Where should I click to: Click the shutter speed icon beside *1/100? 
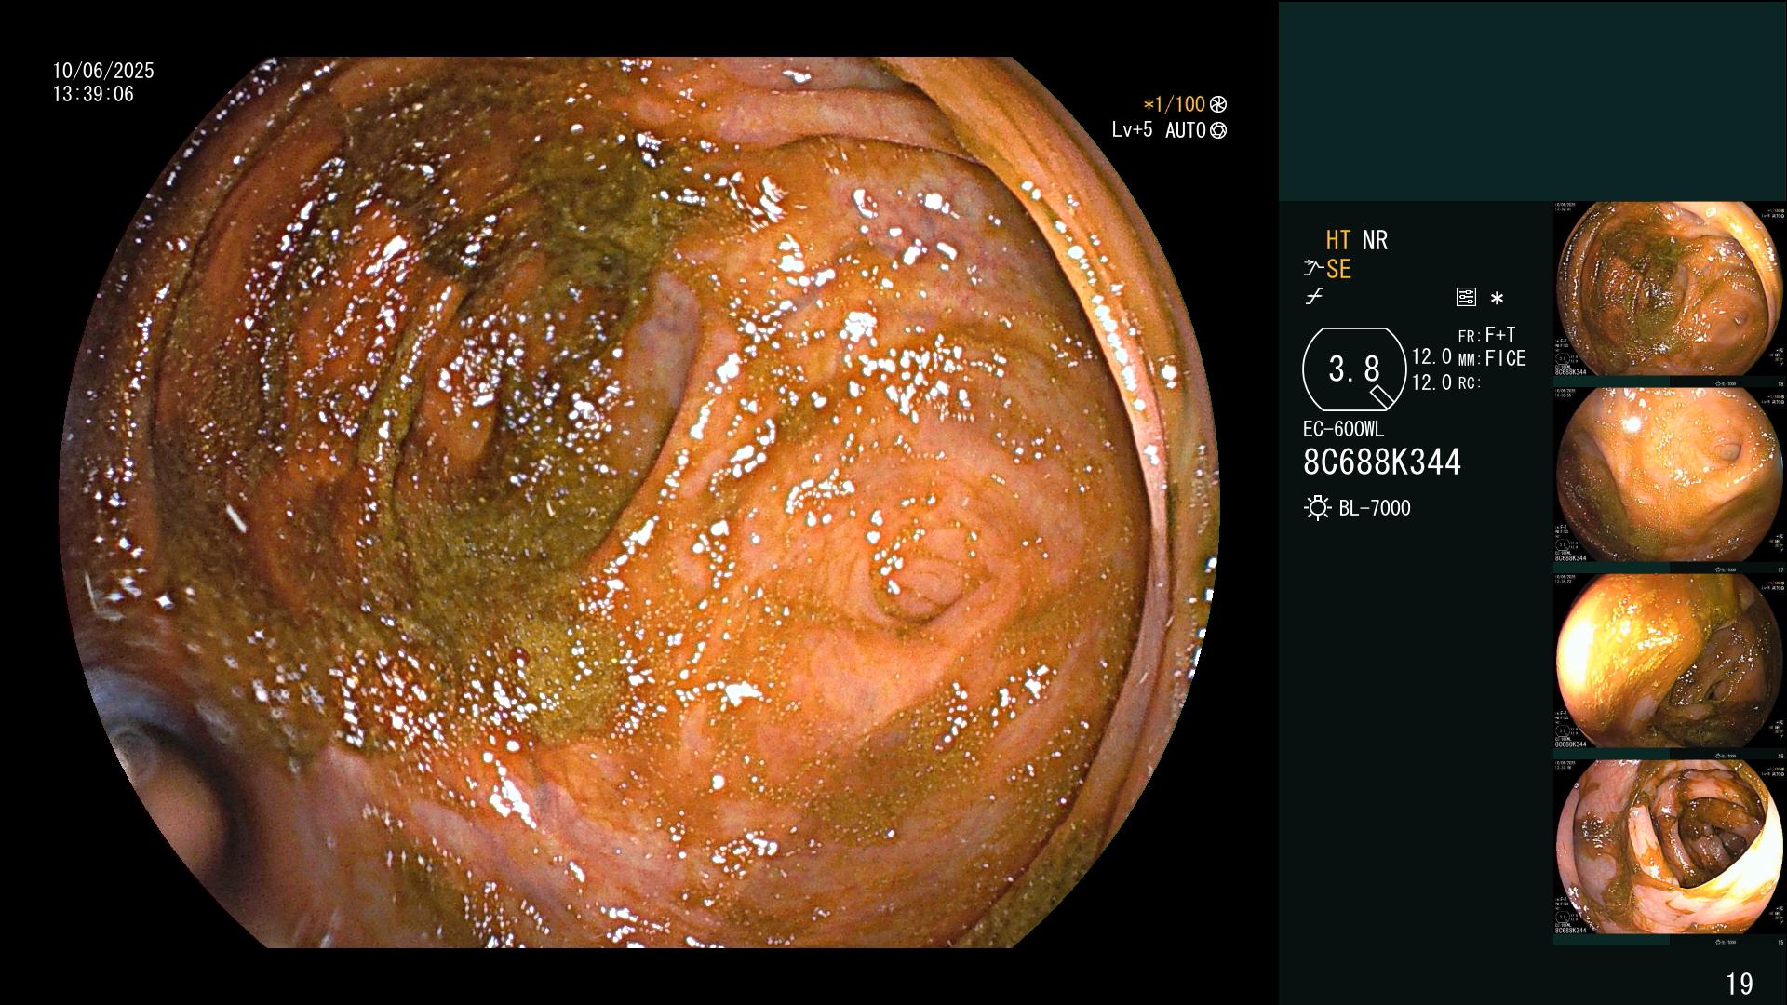tap(1218, 104)
